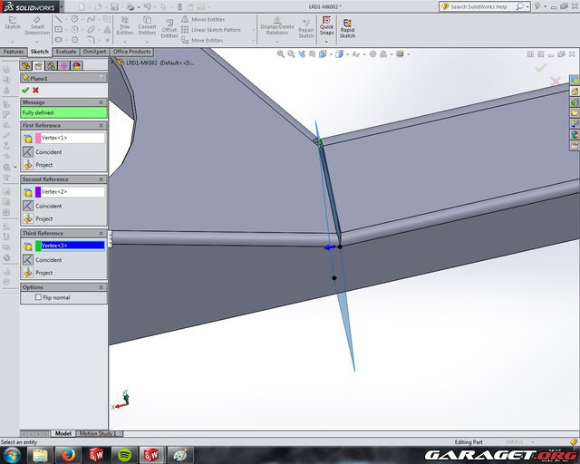This screenshot has height=464, width=580.
Task: Open the Features tab
Action: point(14,52)
